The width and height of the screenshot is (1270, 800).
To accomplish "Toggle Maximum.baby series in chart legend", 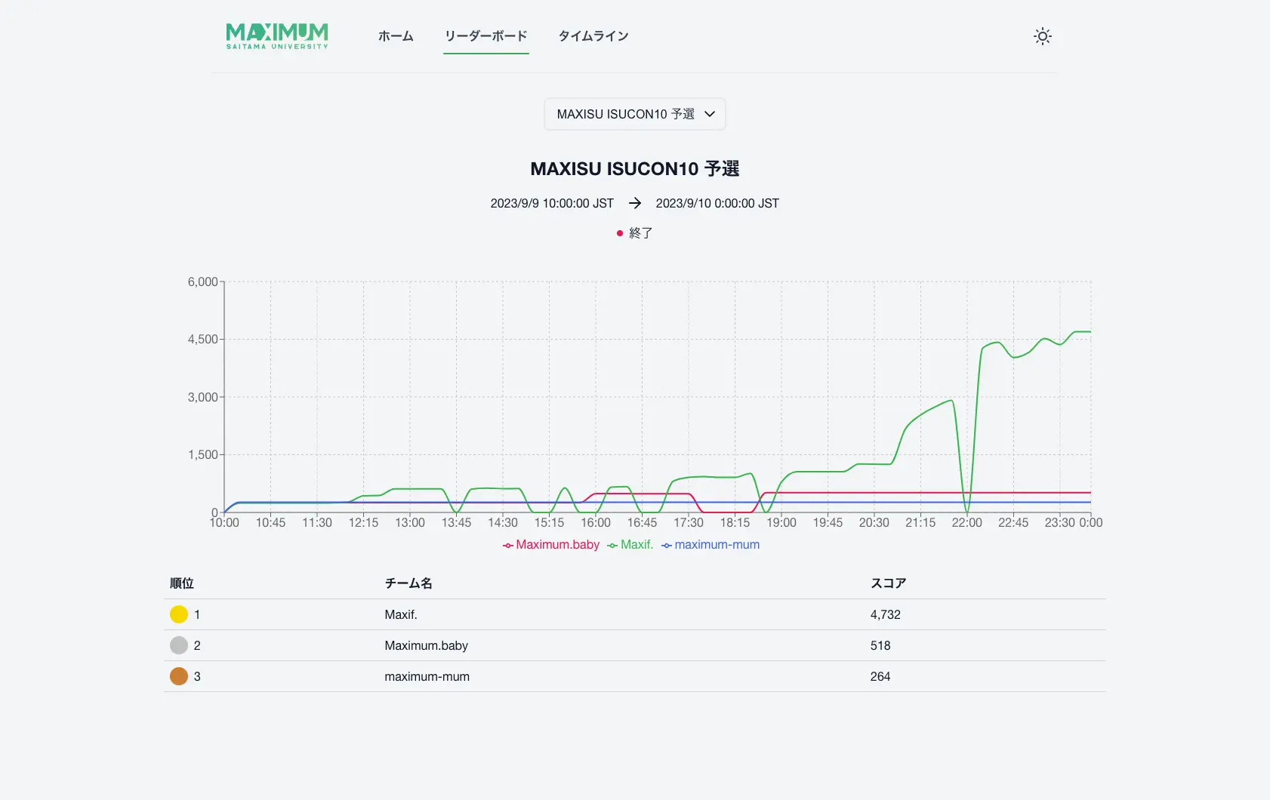I will click(551, 545).
